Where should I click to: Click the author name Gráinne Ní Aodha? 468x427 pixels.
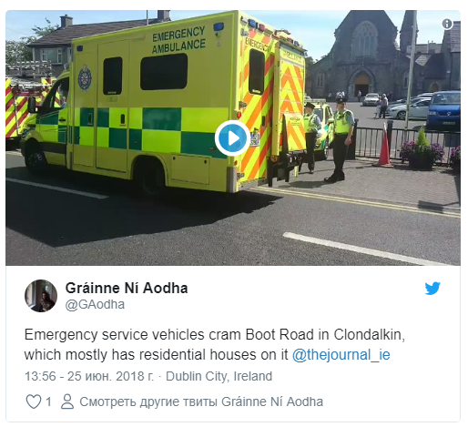pyautogui.click(x=127, y=288)
